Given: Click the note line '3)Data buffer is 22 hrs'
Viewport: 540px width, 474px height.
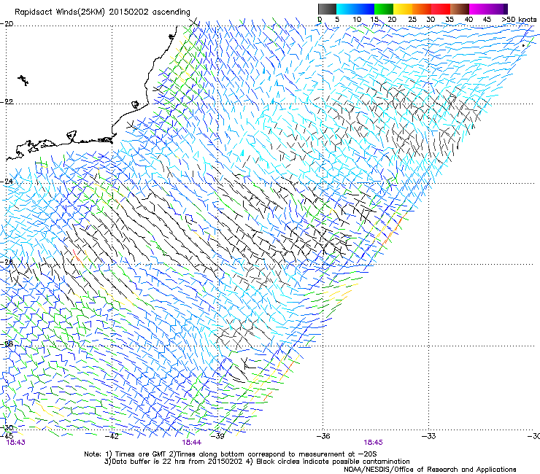Looking at the screenshot, I should click(257, 462).
